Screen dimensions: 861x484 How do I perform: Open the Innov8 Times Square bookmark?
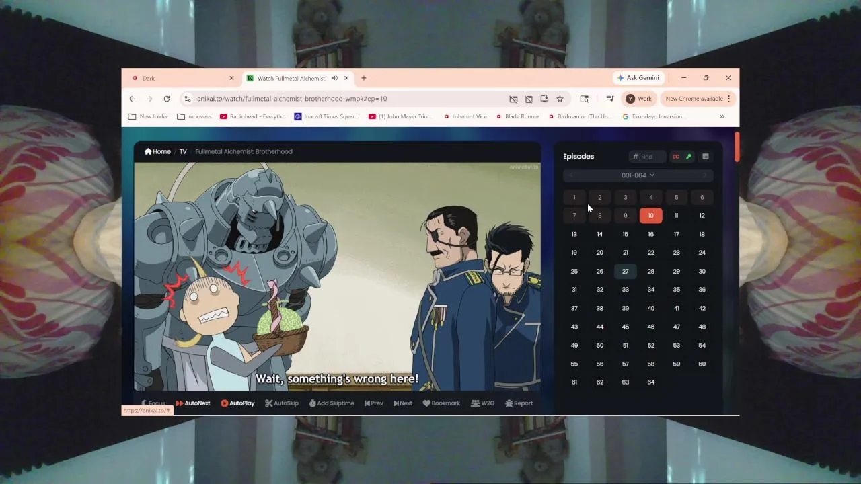tap(326, 116)
